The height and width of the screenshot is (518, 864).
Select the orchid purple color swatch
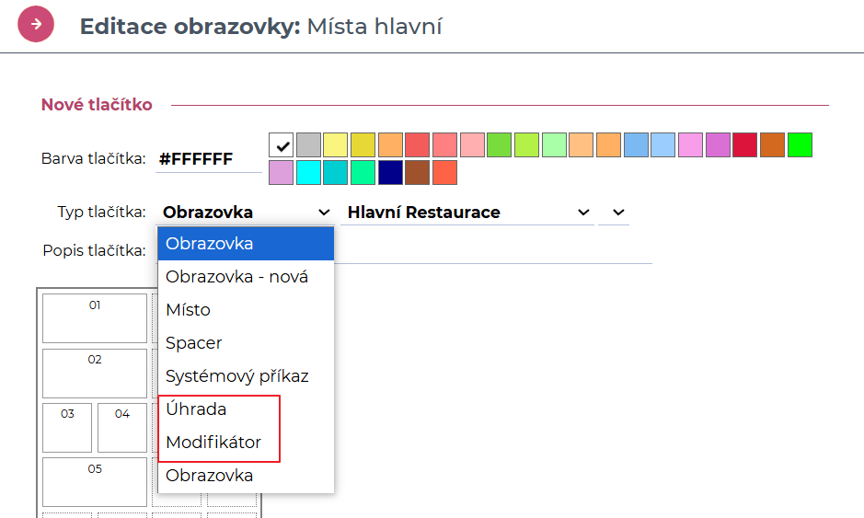coord(718,145)
